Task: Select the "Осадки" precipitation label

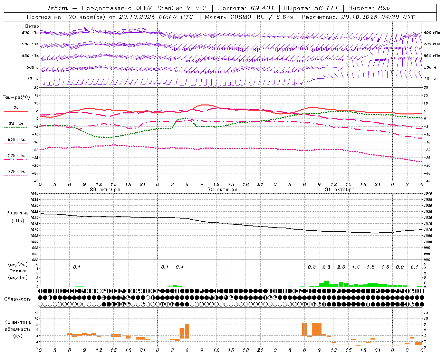Action: tap(18, 271)
